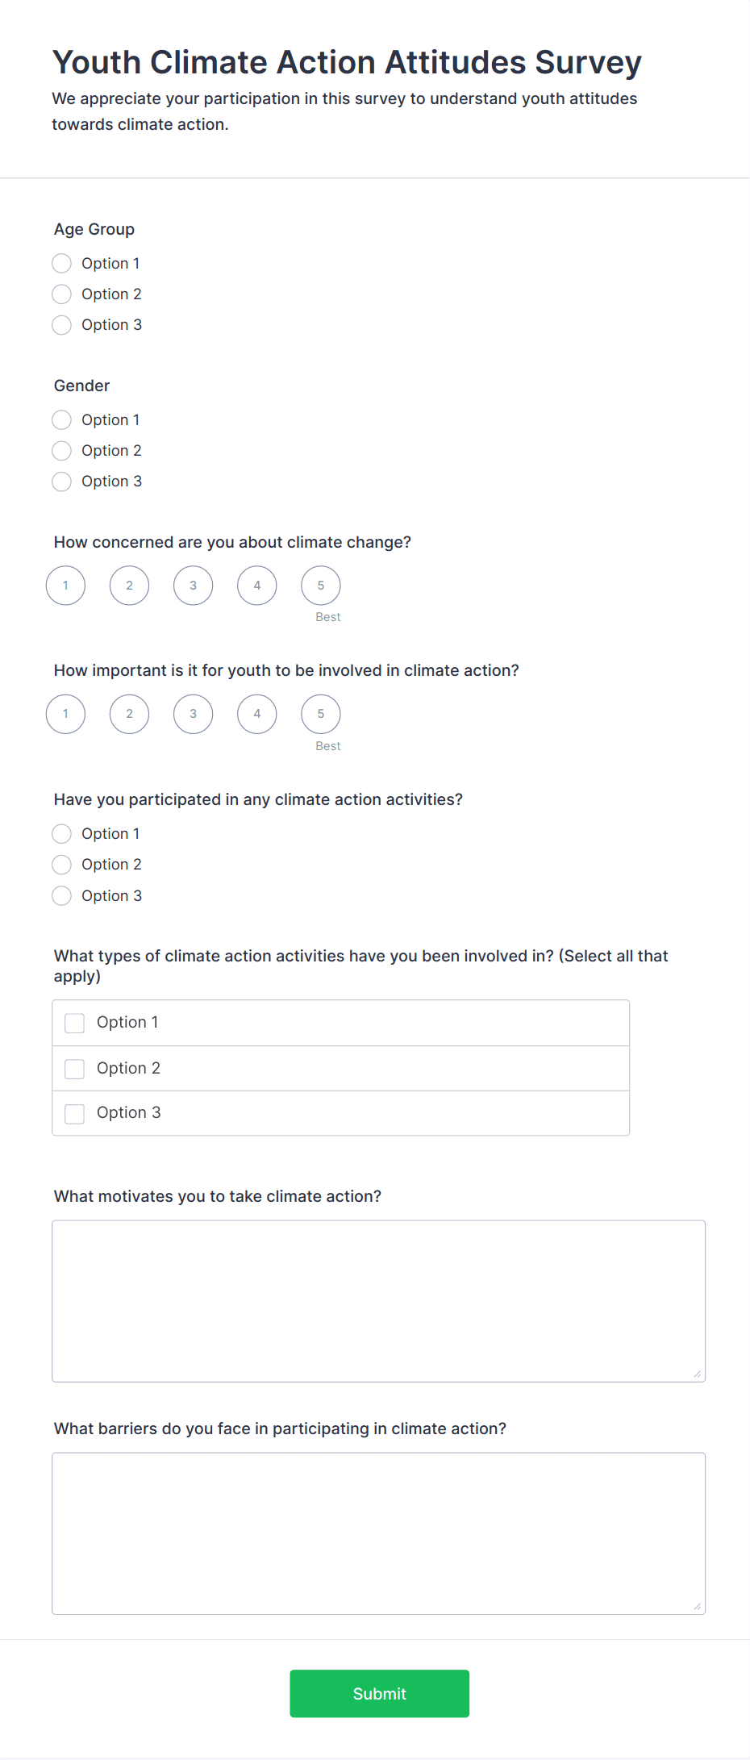Select Option 1 under Gender
The height and width of the screenshot is (1760, 750).
click(x=61, y=419)
